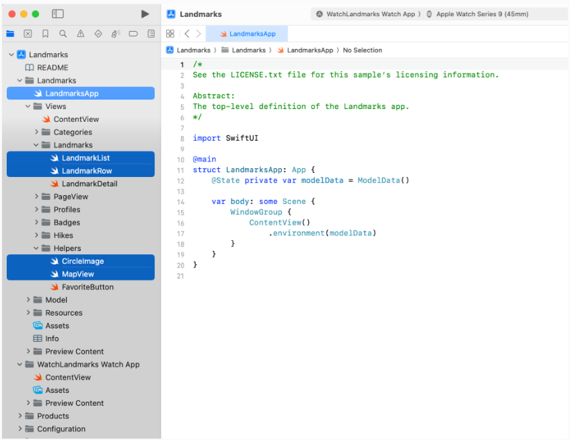Open the Breakpoint navigator

[x=133, y=34]
